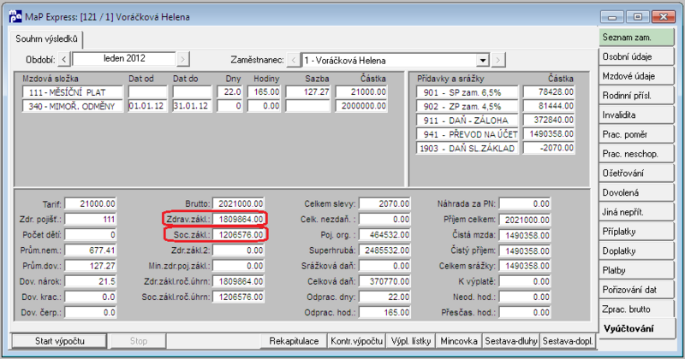Open Dovolená side tab
This screenshot has width=685, height=359.
636,193
